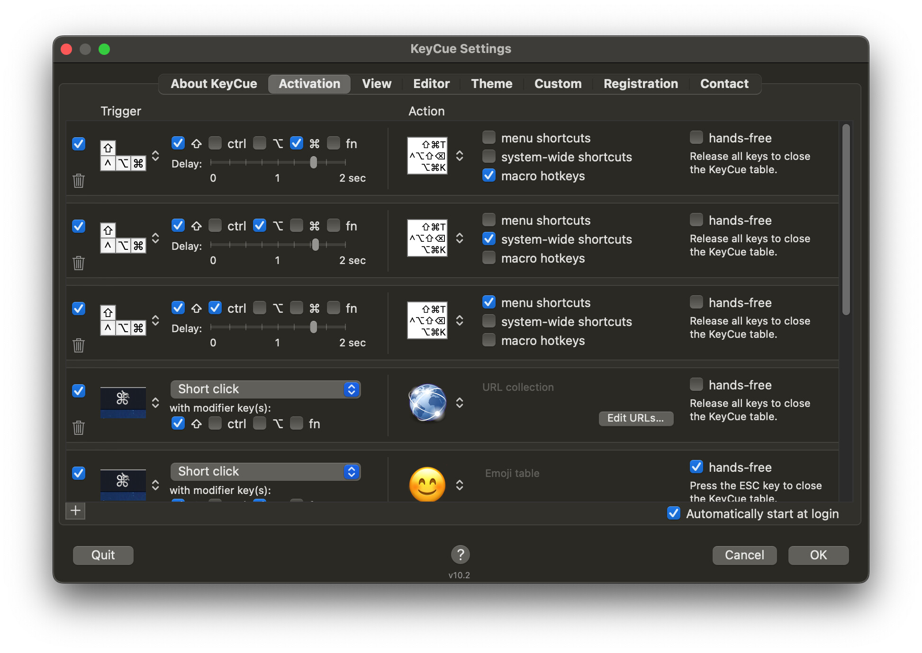Open action type stepper in the first row
The height and width of the screenshot is (653, 922).
click(460, 156)
